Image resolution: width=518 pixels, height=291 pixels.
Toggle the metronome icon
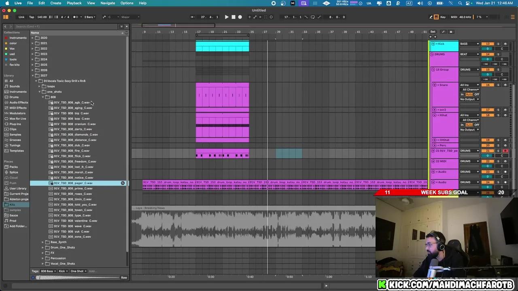point(76,17)
